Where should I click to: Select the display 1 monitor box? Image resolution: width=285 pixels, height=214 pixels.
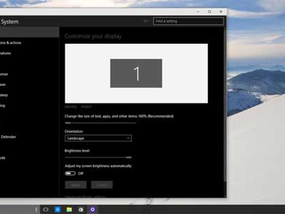[x=136, y=73]
